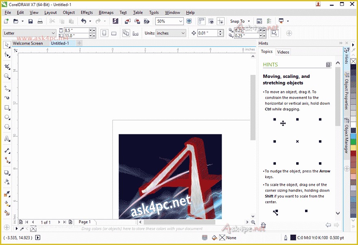Toggle Current page layout button
Screen dimensions: 358x245
[135, 33]
